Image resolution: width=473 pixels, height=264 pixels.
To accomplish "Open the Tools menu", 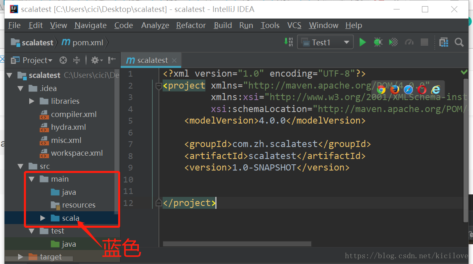I will [270, 26].
